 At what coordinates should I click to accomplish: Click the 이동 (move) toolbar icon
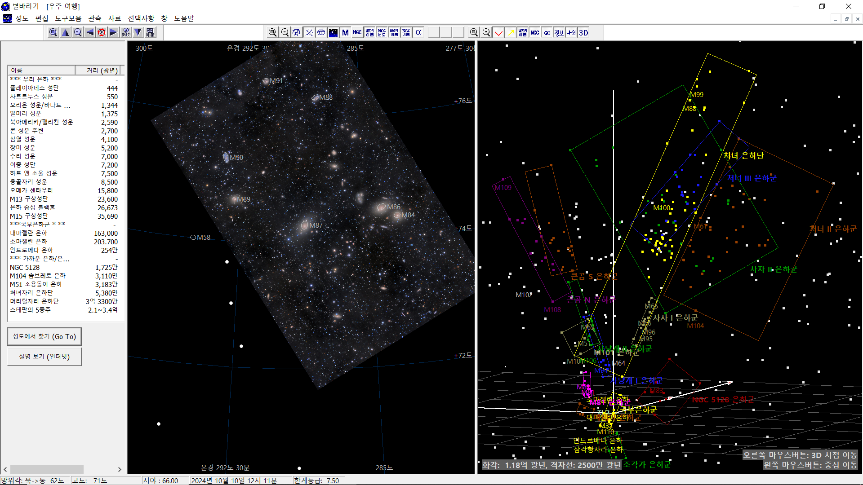pyautogui.click(x=150, y=32)
